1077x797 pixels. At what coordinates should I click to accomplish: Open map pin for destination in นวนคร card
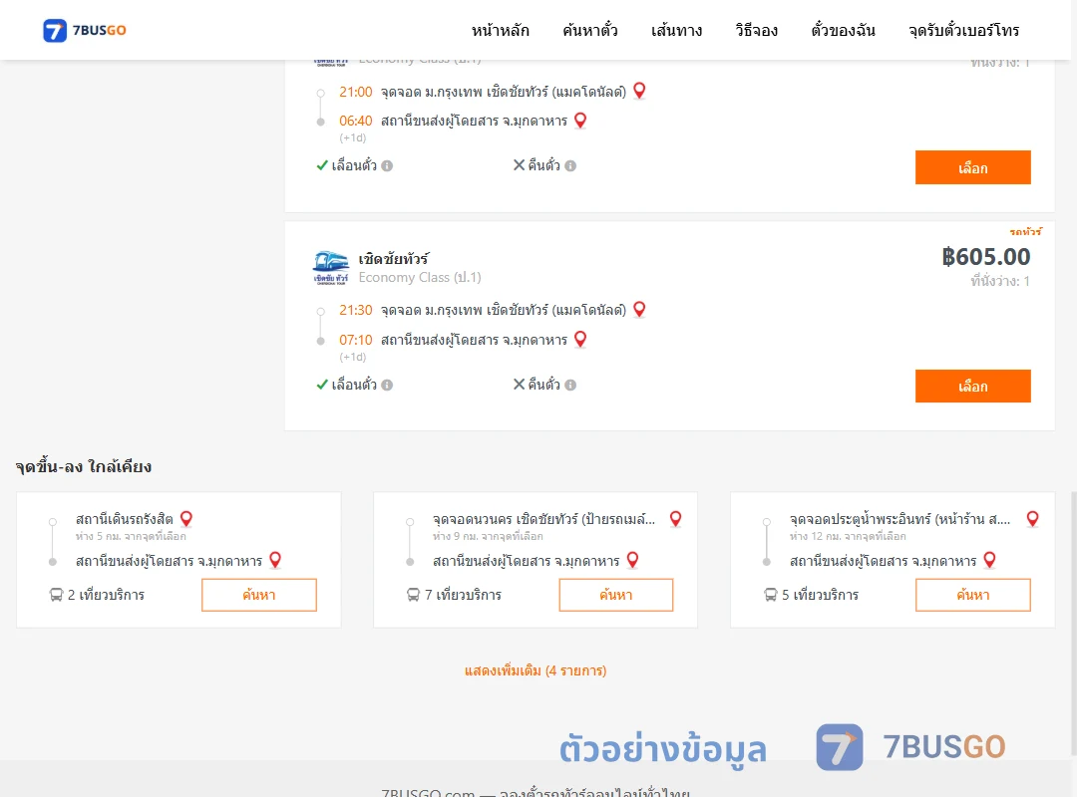(632, 560)
